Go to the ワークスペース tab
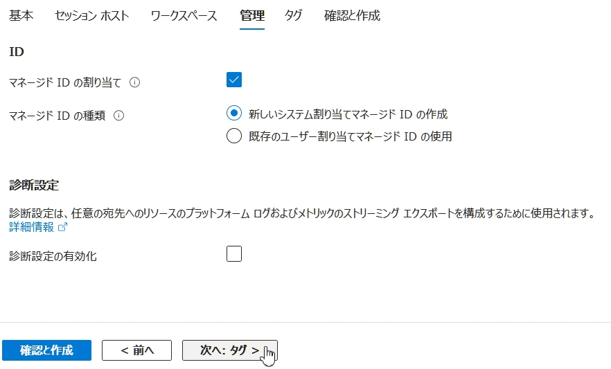Image resolution: width=611 pixels, height=369 pixels. [x=184, y=15]
